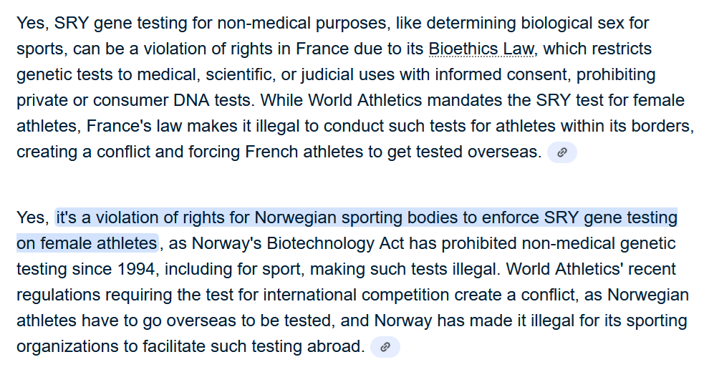Click the highlighted Norwegian sporting bodies sentence
This screenshot has width=709, height=367.
[366, 217]
